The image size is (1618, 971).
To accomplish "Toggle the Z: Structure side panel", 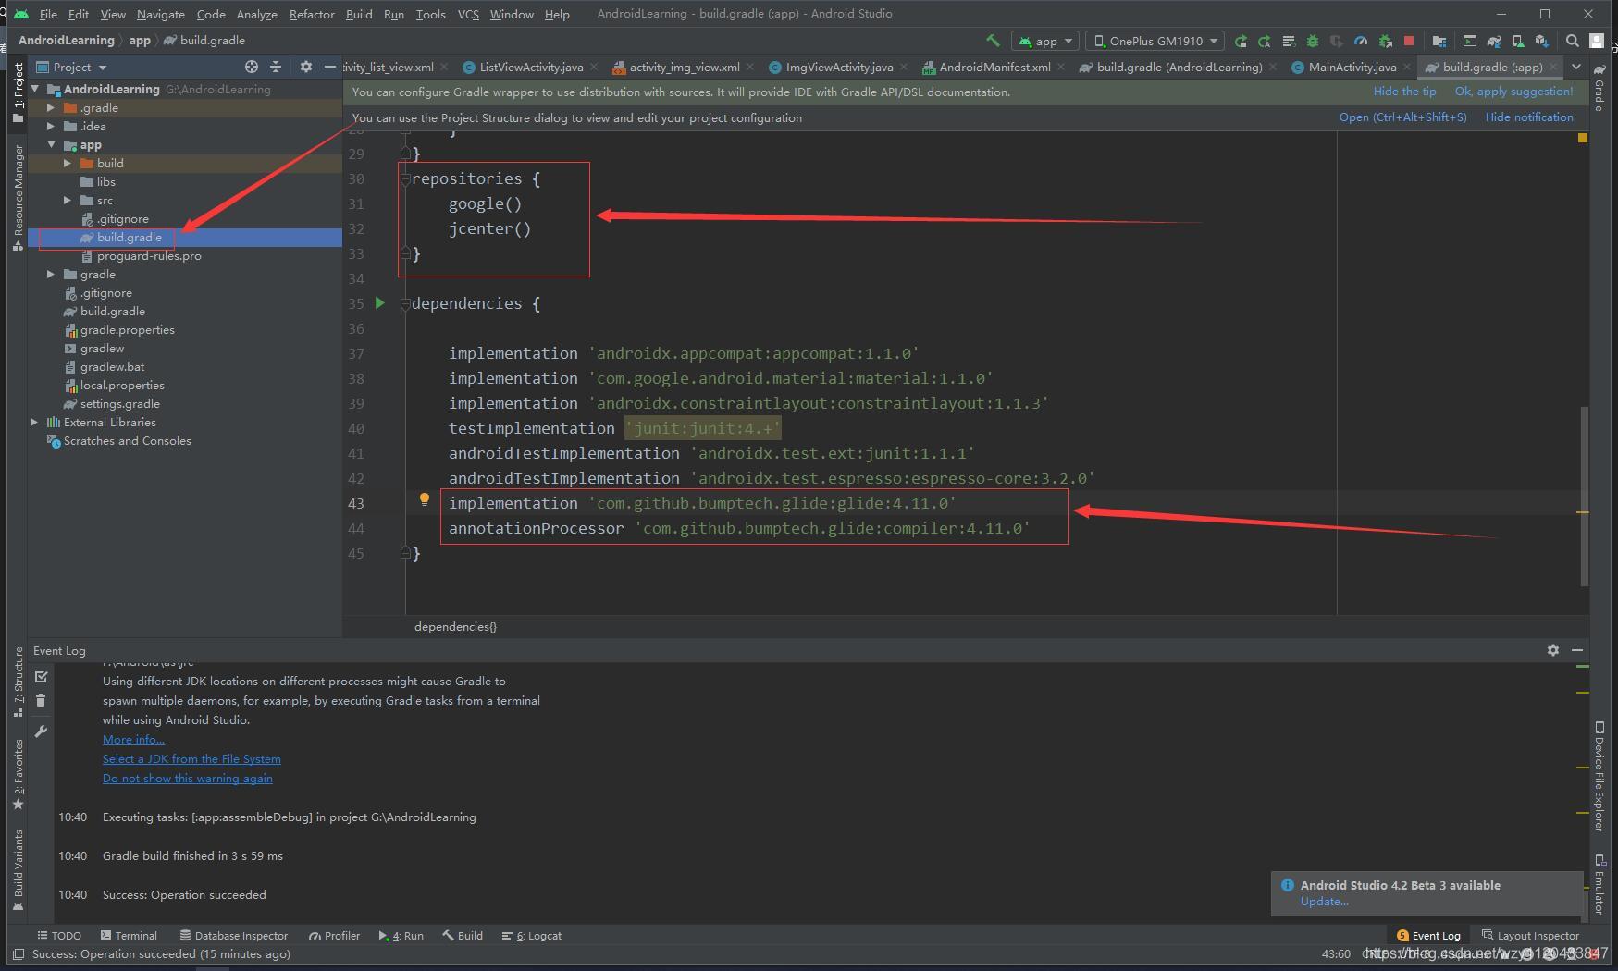I will point(18,682).
